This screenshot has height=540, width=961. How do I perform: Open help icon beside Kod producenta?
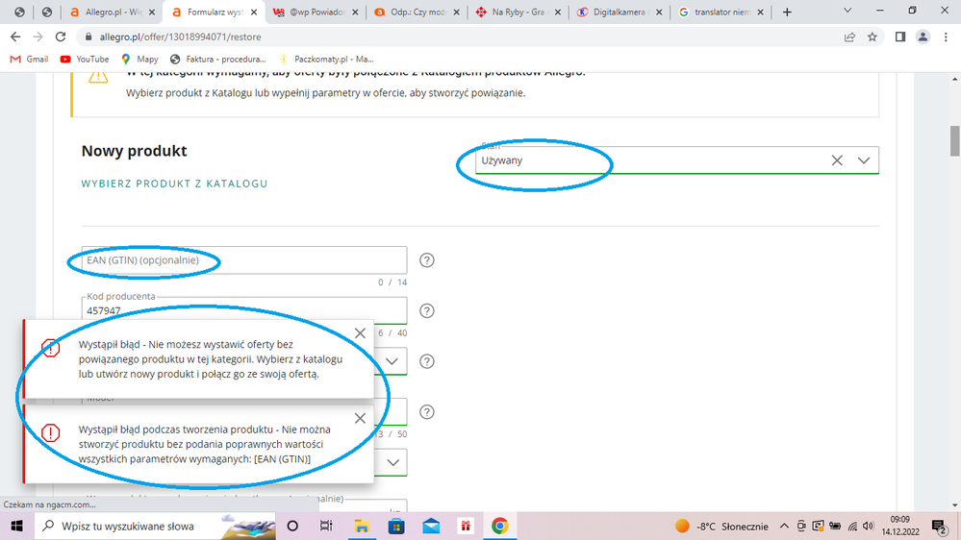tap(426, 311)
